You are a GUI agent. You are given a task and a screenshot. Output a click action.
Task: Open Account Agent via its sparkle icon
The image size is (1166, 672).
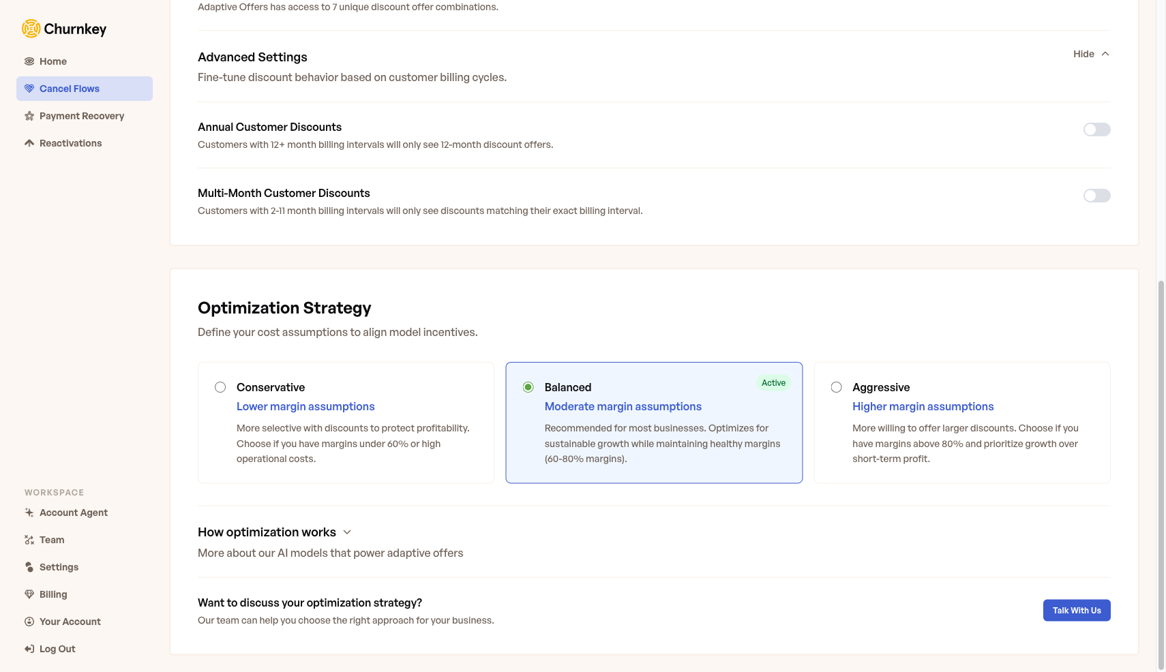(x=29, y=513)
